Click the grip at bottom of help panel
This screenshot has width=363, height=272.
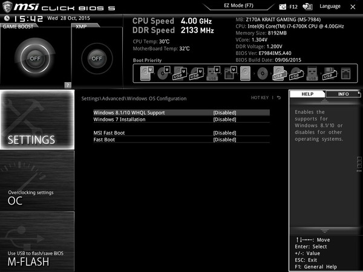(x=324, y=230)
